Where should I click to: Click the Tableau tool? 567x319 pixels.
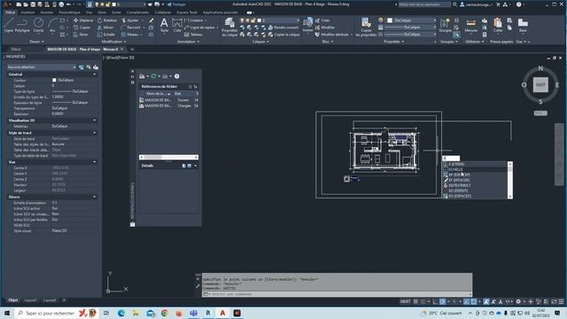pyautogui.click(x=193, y=35)
